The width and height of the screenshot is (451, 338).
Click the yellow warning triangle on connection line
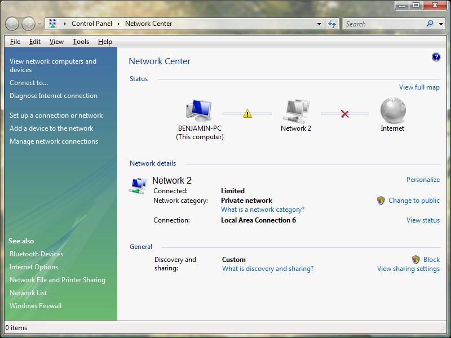[247, 114]
